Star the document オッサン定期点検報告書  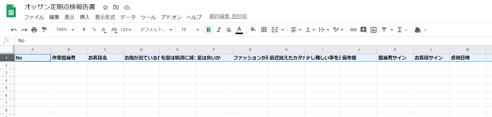click(105, 7)
